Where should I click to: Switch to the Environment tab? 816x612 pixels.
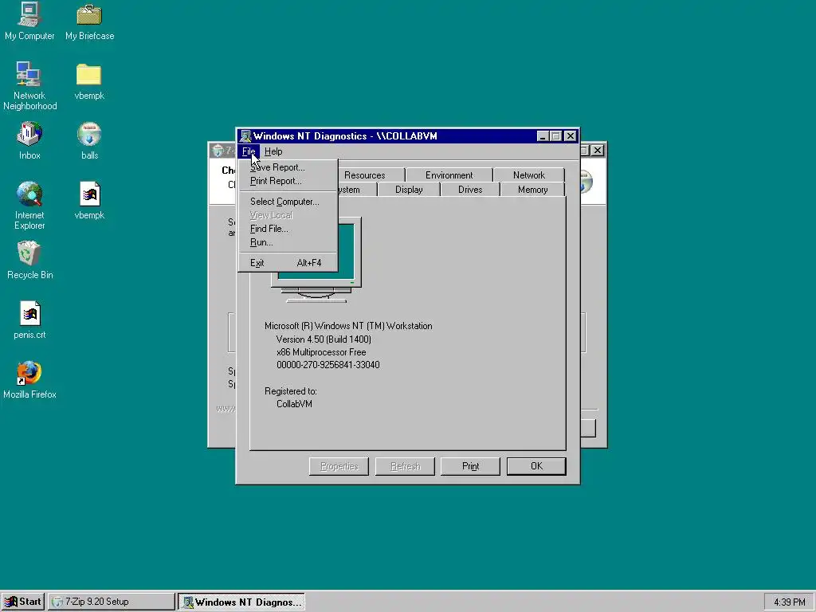tap(449, 175)
